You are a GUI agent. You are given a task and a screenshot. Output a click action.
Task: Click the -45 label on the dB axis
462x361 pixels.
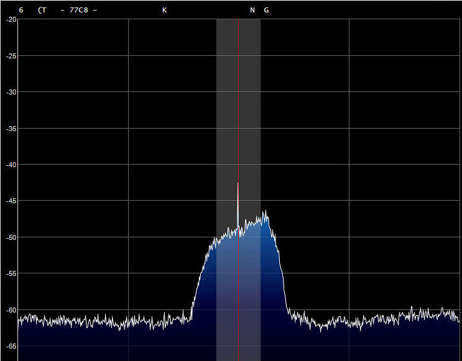pyautogui.click(x=11, y=201)
